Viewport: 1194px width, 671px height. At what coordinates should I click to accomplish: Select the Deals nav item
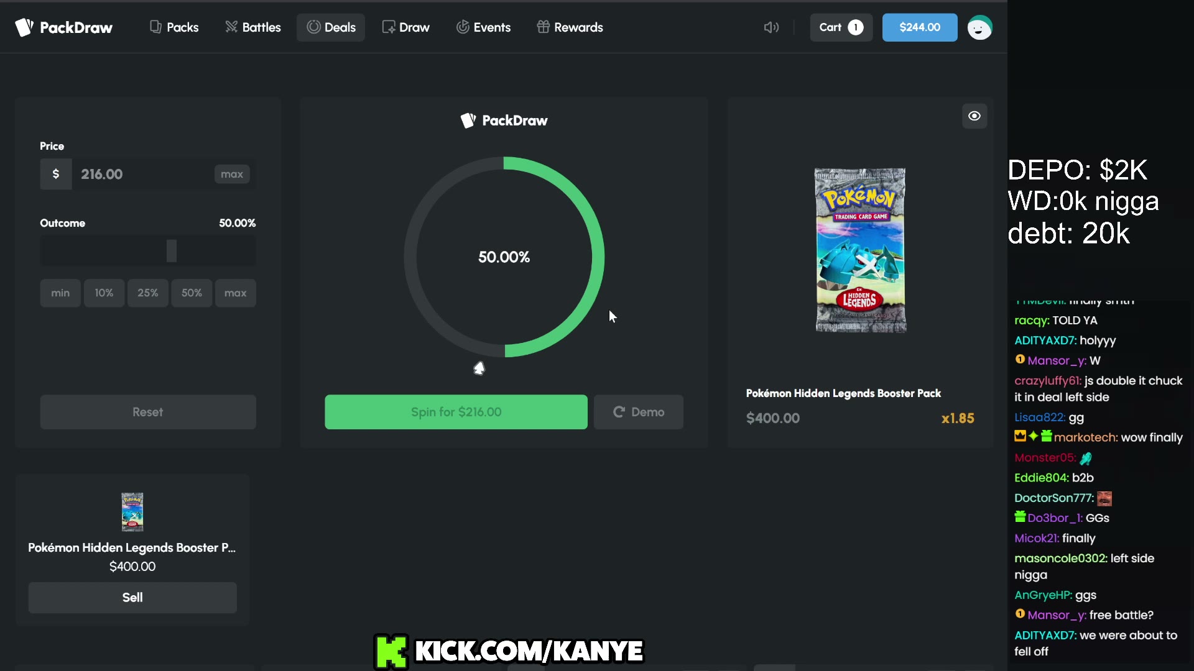pos(331,27)
